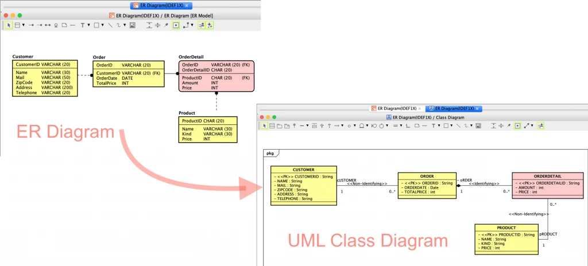Expand the Rectangle tool dropdown in ER toolbar
Viewport: 588px width, 266px height.
pos(102,25)
